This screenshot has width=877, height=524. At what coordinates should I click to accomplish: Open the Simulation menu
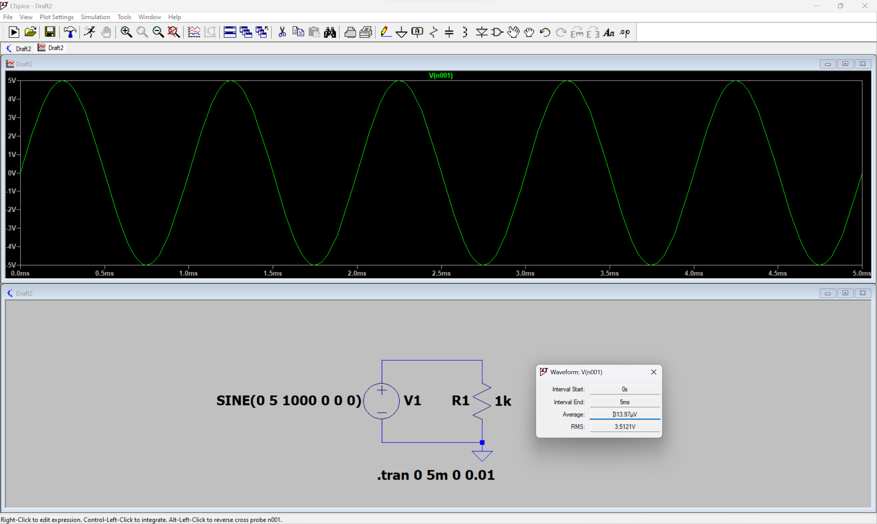[x=95, y=17]
